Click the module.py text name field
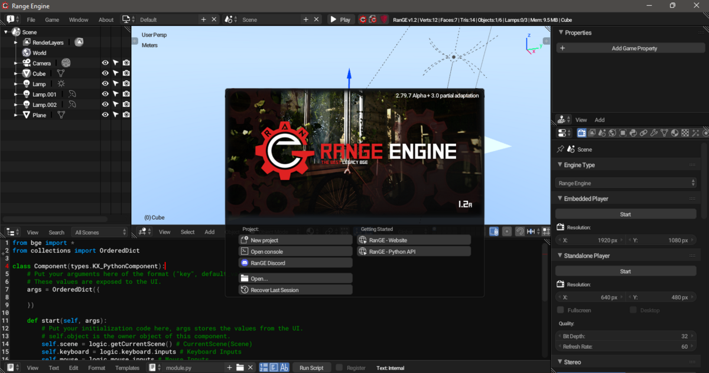The height and width of the screenshot is (373, 709). (191, 368)
